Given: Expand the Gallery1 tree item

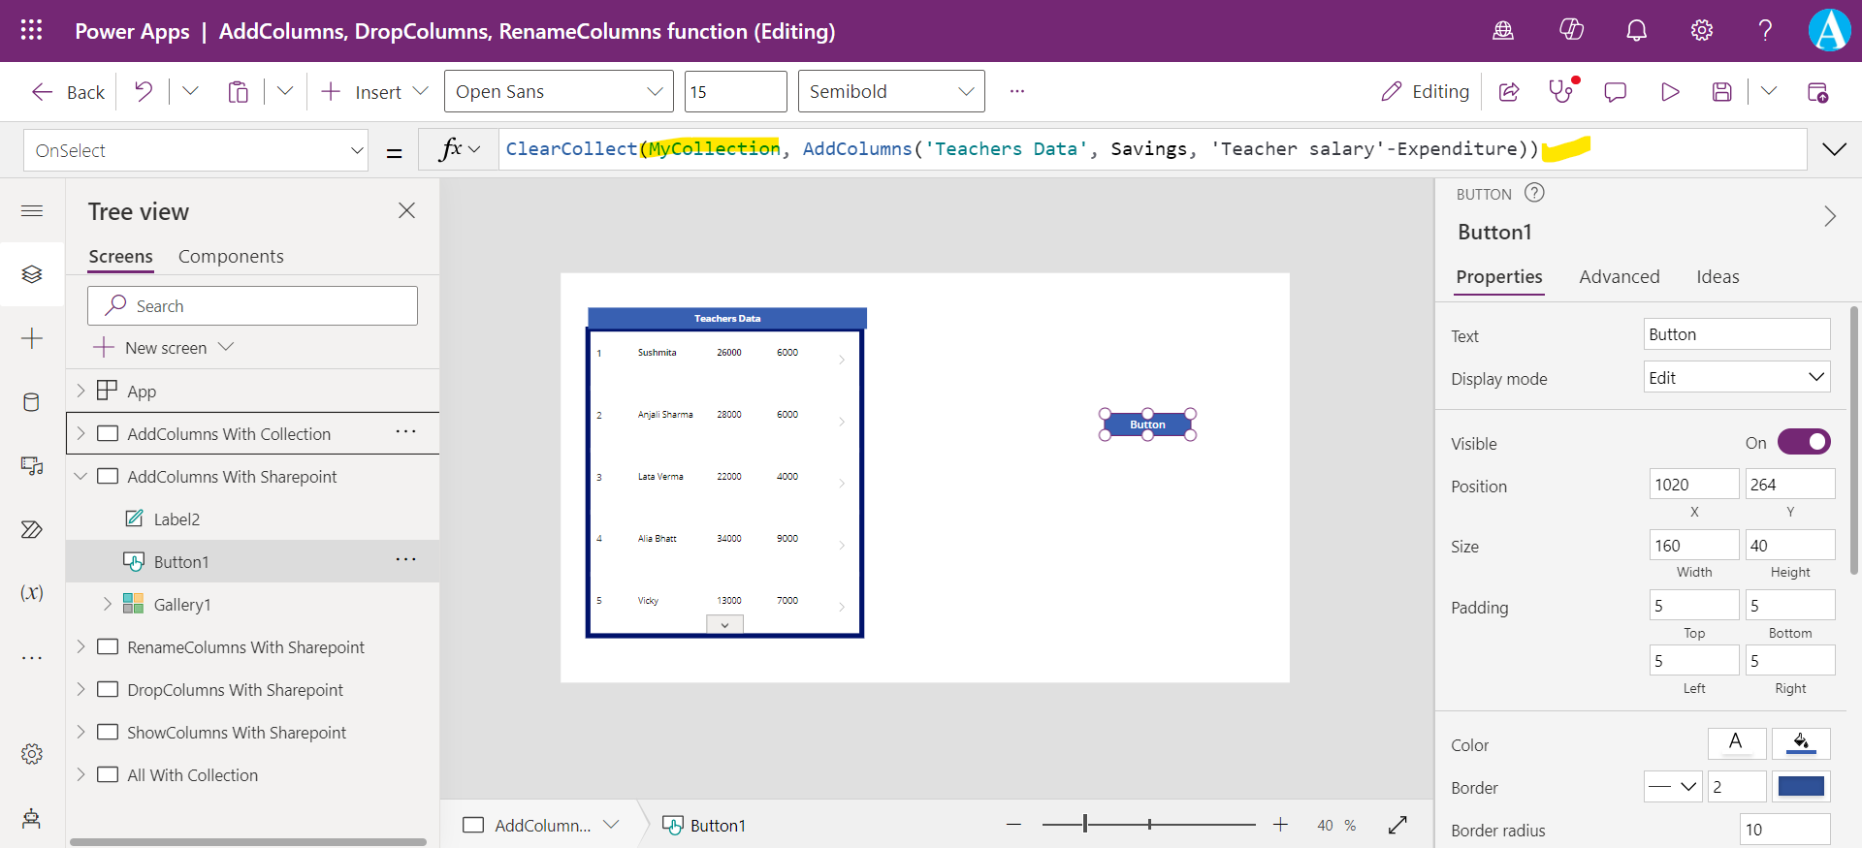Looking at the screenshot, I should pos(108,605).
